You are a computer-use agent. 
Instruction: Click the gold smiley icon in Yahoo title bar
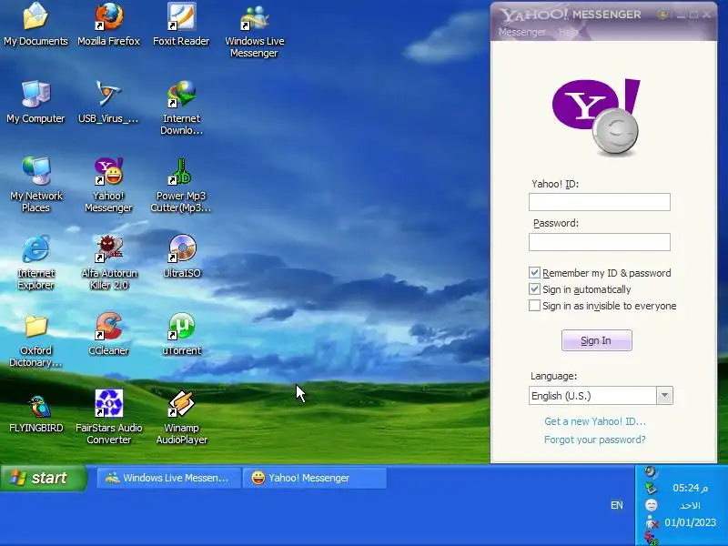663,15
